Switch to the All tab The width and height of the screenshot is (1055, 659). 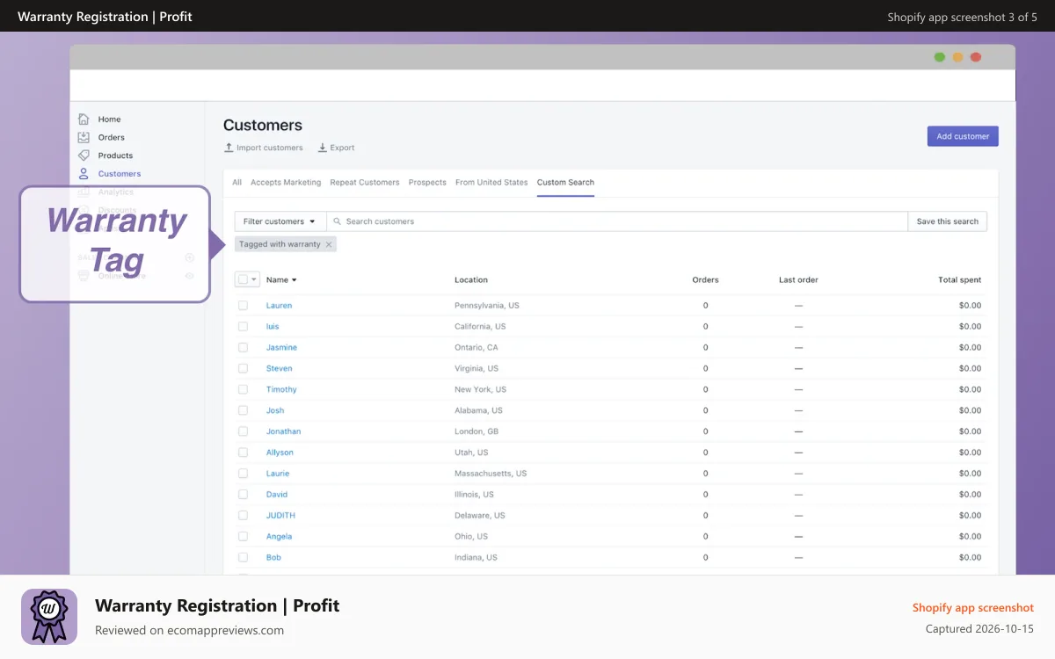point(236,183)
